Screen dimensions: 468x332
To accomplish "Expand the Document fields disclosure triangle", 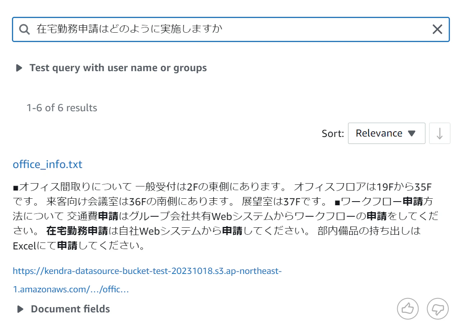I will click(x=20, y=309).
